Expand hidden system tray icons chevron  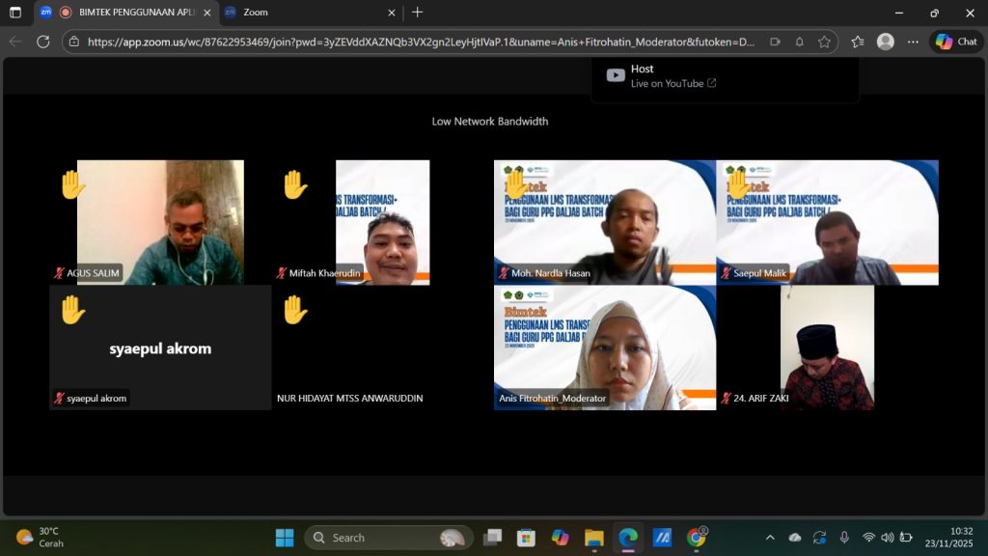tap(769, 538)
